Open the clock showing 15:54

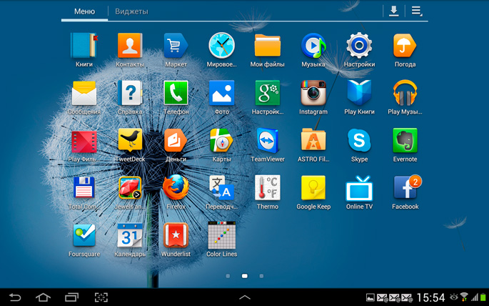point(430,297)
